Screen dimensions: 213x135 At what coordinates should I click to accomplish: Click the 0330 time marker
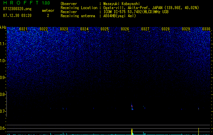pyautogui.click(x=206, y=29)
